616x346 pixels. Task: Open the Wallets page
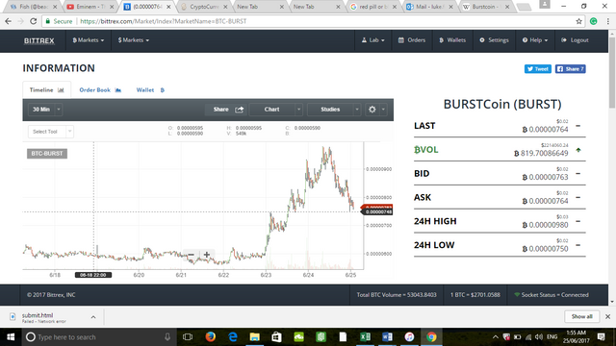click(x=452, y=40)
